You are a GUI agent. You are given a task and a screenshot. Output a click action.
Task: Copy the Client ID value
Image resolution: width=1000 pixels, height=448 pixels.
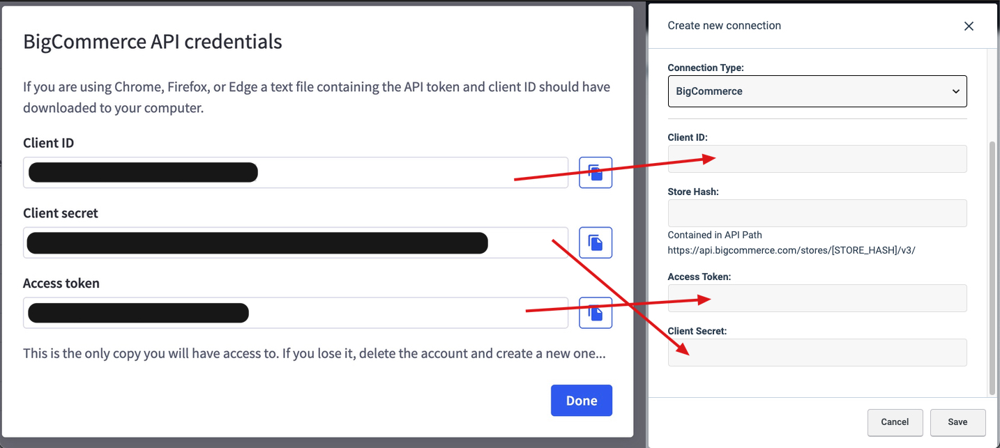tap(596, 173)
